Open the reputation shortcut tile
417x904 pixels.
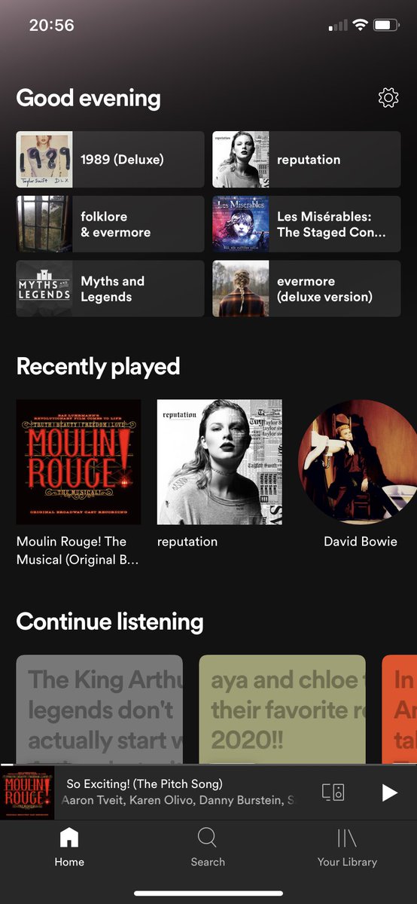pyautogui.click(x=306, y=159)
